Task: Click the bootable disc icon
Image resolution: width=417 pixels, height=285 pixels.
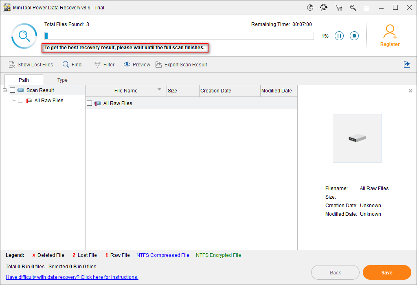Action: 310,7
